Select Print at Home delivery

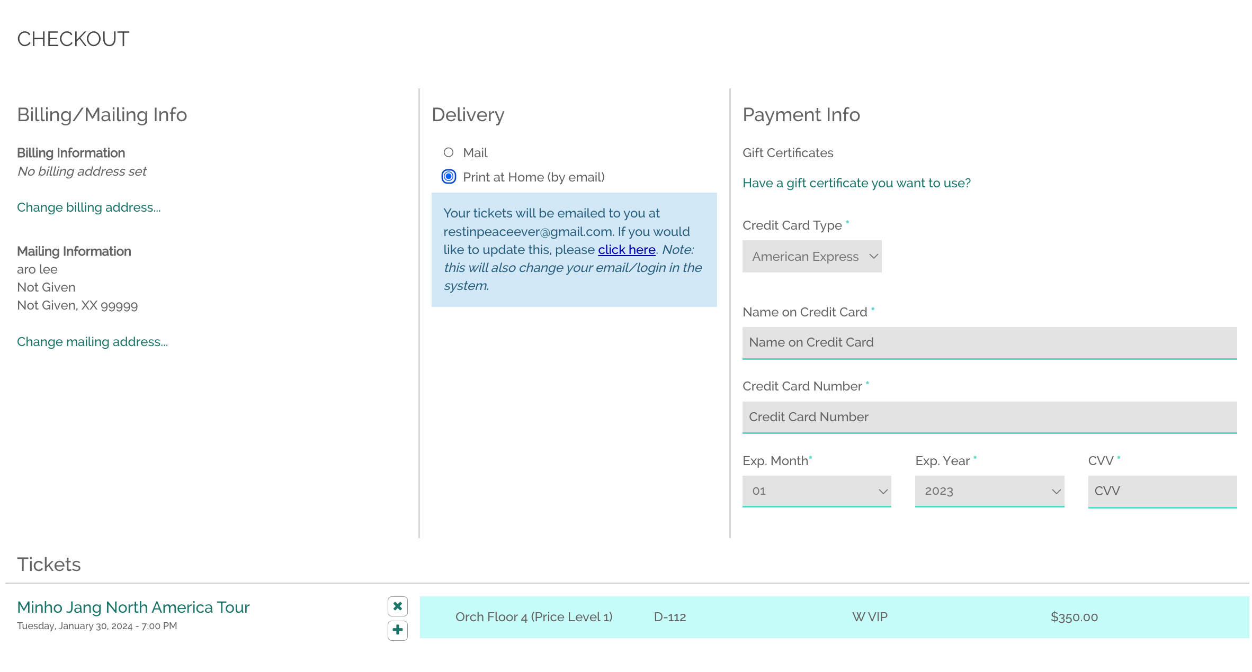(449, 177)
